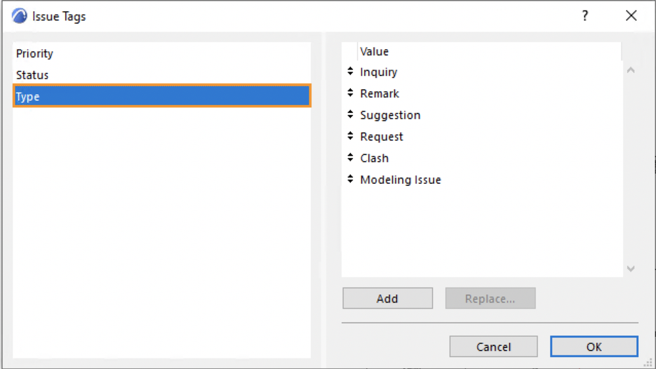Select the Priority tag category

(35, 54)
